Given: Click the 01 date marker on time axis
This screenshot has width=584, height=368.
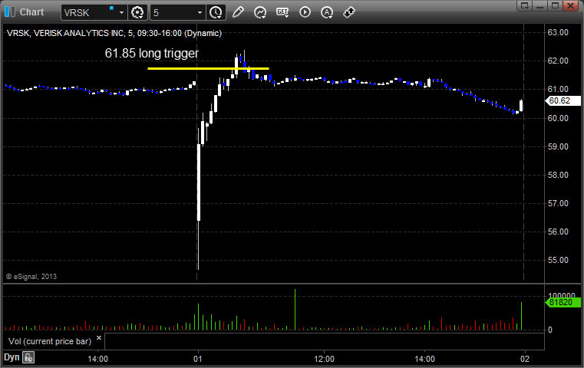Looking at the screenshot, I should [198, 359].
